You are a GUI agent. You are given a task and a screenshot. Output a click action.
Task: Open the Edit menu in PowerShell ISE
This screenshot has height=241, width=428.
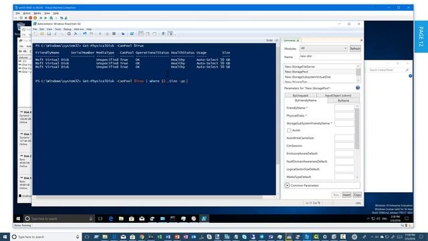coord(41,29)
